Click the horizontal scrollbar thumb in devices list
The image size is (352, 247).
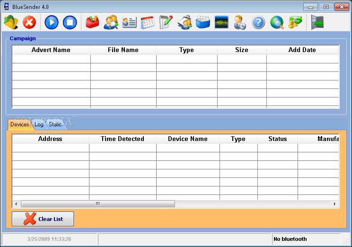coord(98,204)
